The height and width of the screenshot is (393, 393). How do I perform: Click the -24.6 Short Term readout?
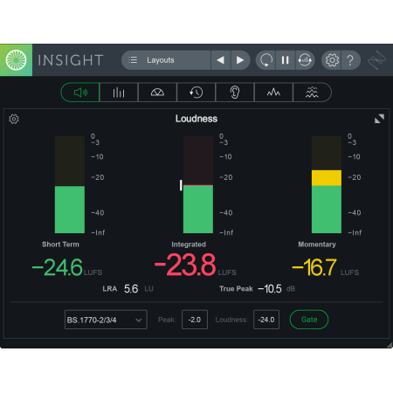[58, 267]
